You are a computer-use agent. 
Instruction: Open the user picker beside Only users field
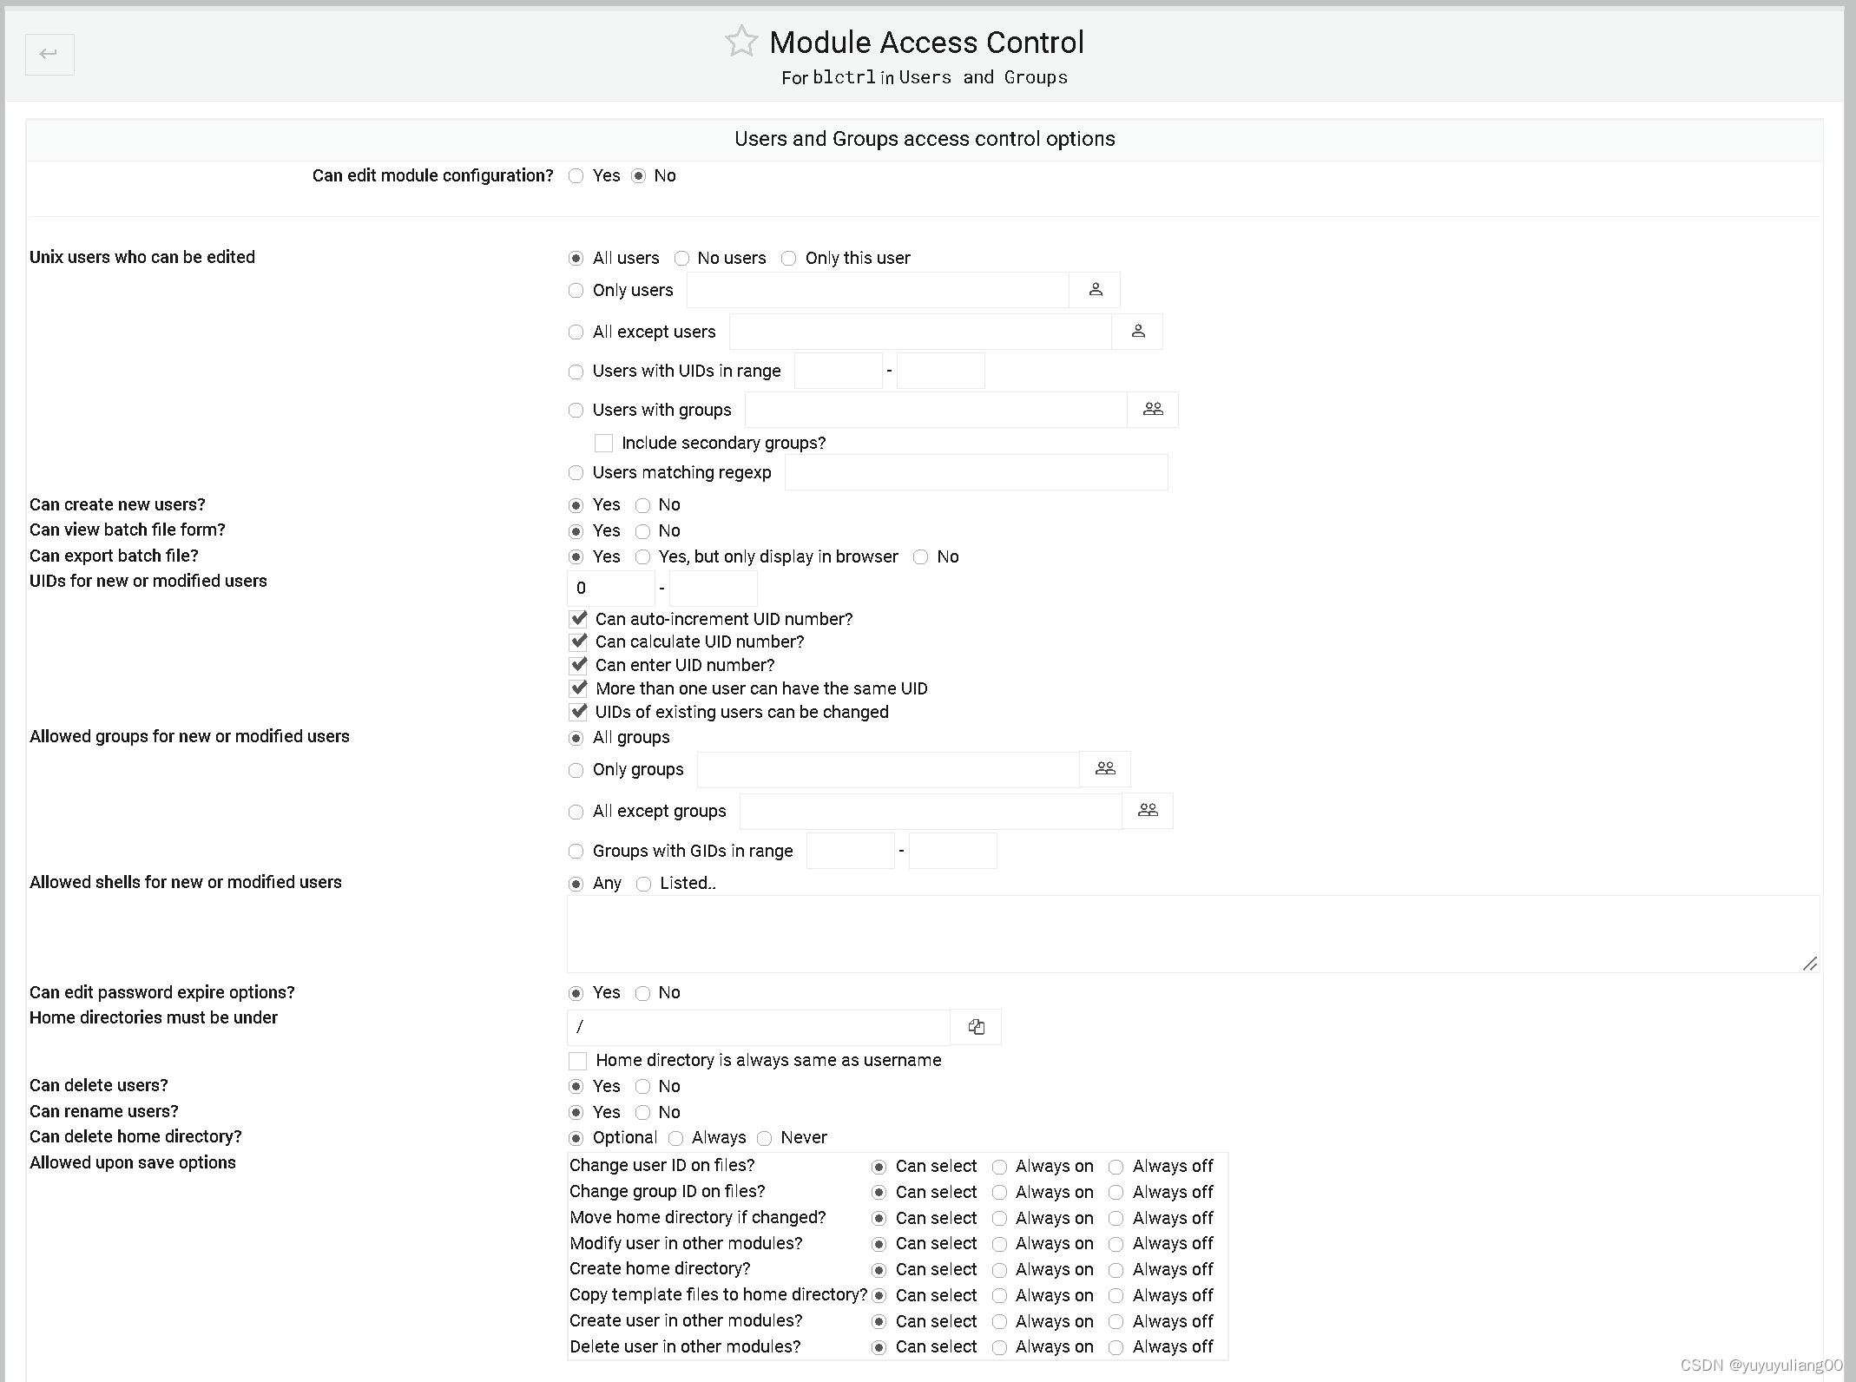(1095, 289)
